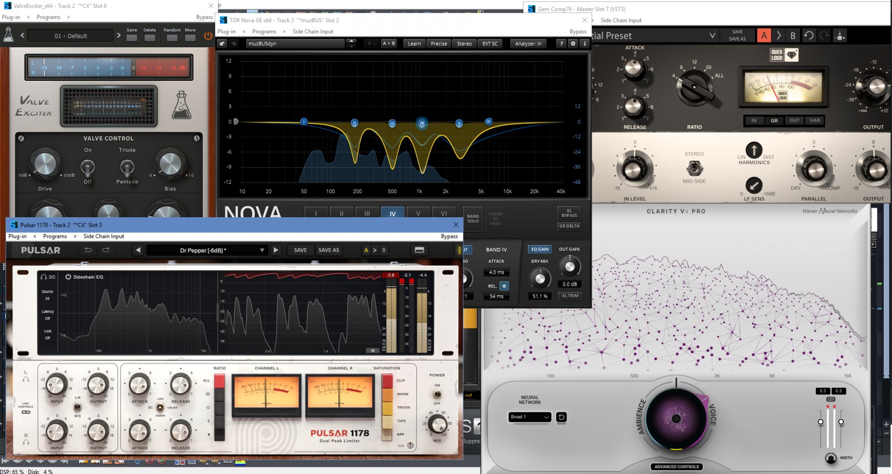Click Gem Comp76 Overloud diamond icon
The image size is (892, 474).
(792, 55)
